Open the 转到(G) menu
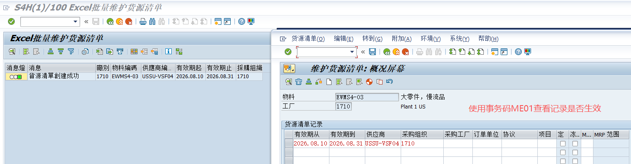Image resolution: width=631 pixels, height=164 pixels. point(372,39)
